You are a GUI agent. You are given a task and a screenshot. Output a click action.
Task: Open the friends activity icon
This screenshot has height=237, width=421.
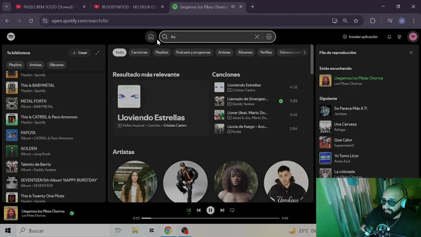click(399, 37)
